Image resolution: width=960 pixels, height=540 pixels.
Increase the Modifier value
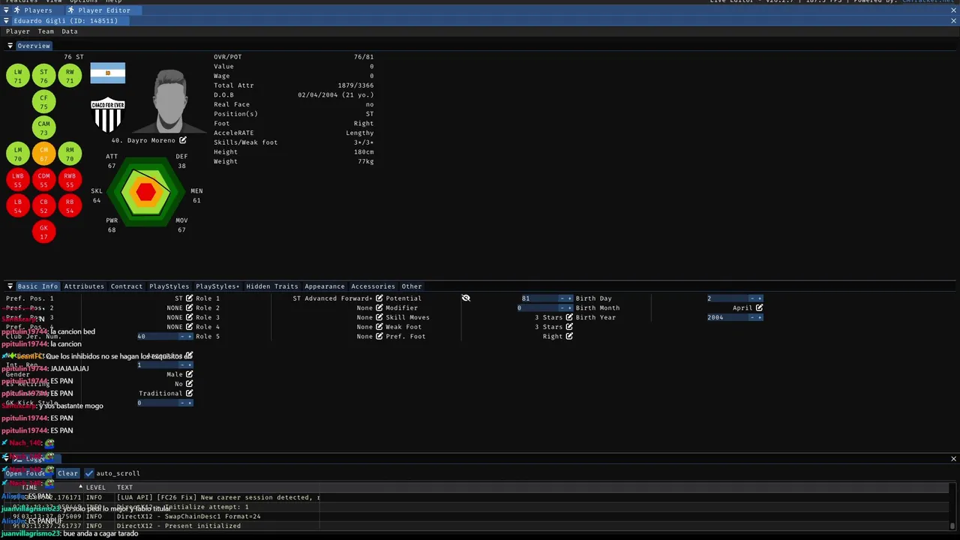[569, 308]
